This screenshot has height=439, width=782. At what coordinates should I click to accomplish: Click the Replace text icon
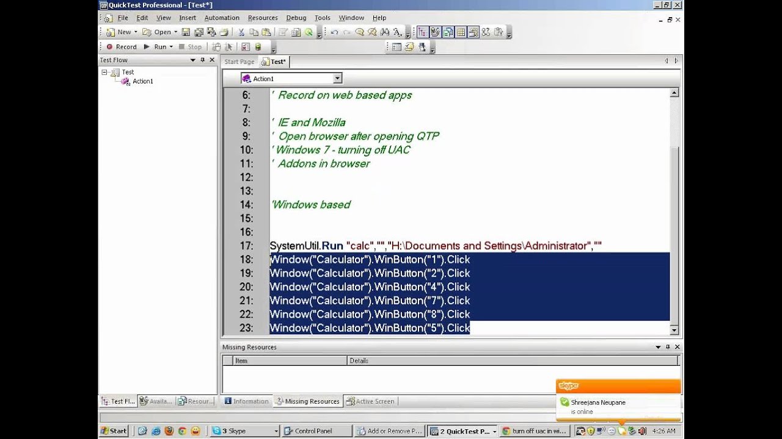(397, 32)
